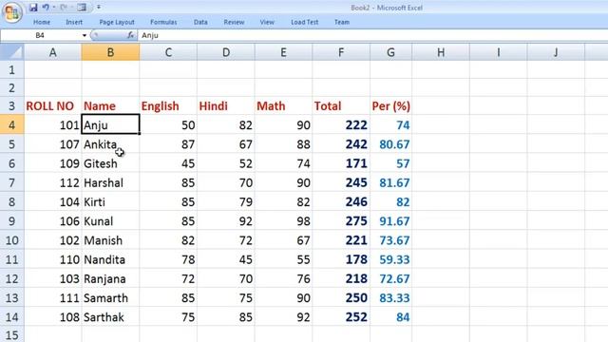Select the cell containing Anju
The image size is (608, 342).
pyautogui.click(x=110, y=124)
